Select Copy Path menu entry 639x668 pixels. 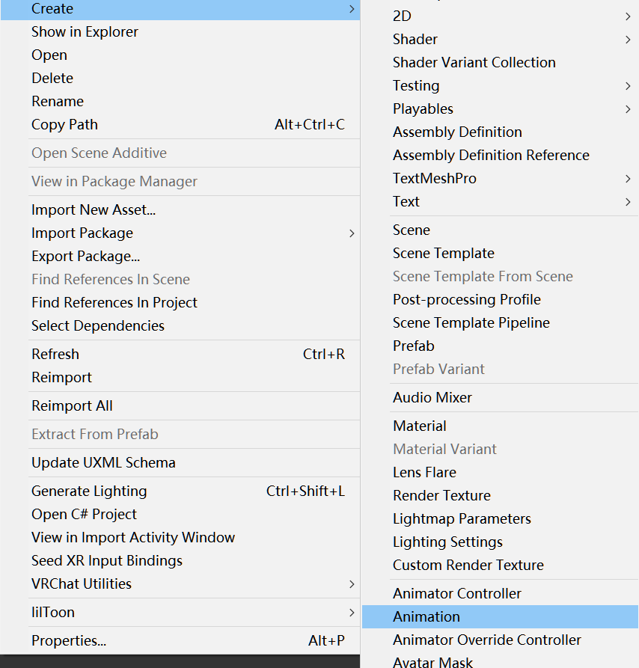coord(64,125)
